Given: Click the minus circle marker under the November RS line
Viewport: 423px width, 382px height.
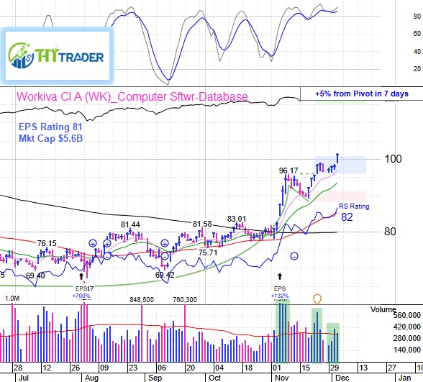Looking at the screenshot, I should [294, 256].
